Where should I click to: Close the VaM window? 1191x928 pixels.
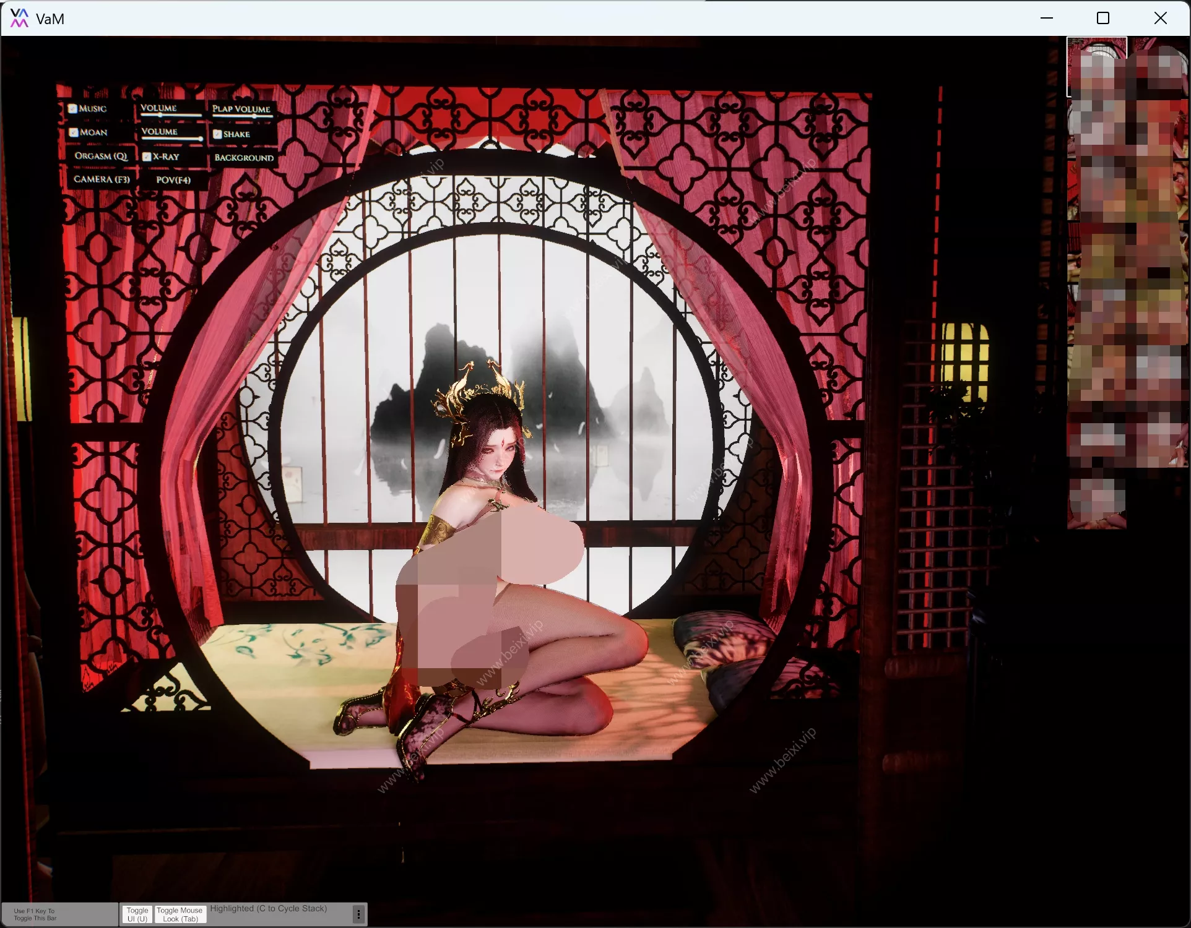pyautogui.click(x=1161, y=19)
